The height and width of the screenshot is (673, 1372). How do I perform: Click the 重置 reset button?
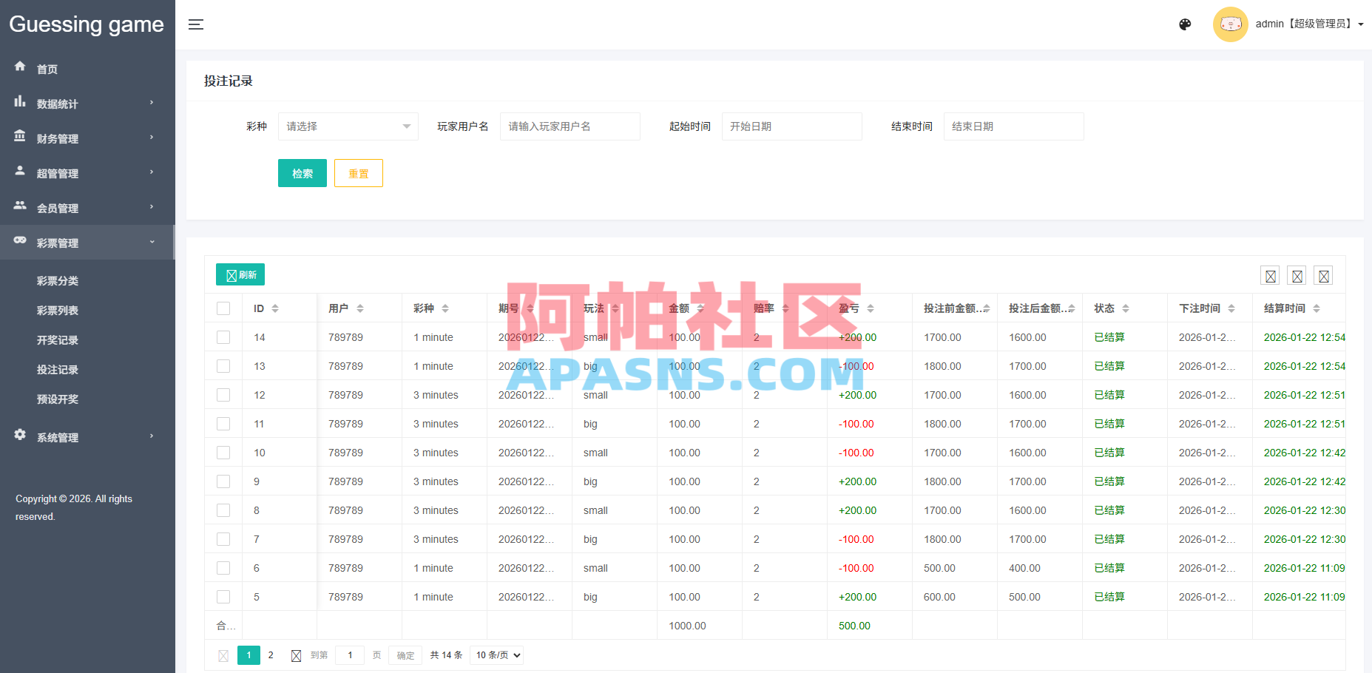tap(359, 173)
